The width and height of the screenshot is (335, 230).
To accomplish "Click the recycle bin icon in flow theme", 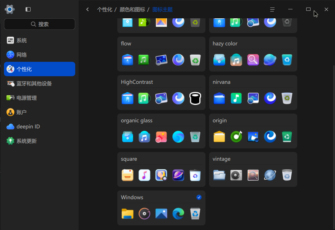I will click(195, 60).
